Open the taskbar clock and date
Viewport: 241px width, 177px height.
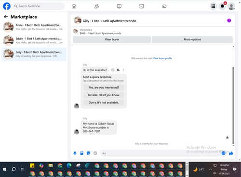(224, 169)
